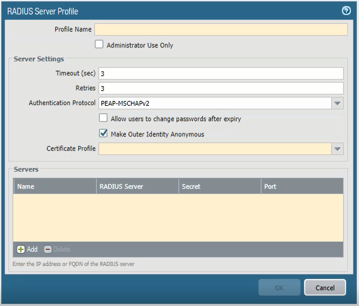Focus the Profile Name field

221,29
